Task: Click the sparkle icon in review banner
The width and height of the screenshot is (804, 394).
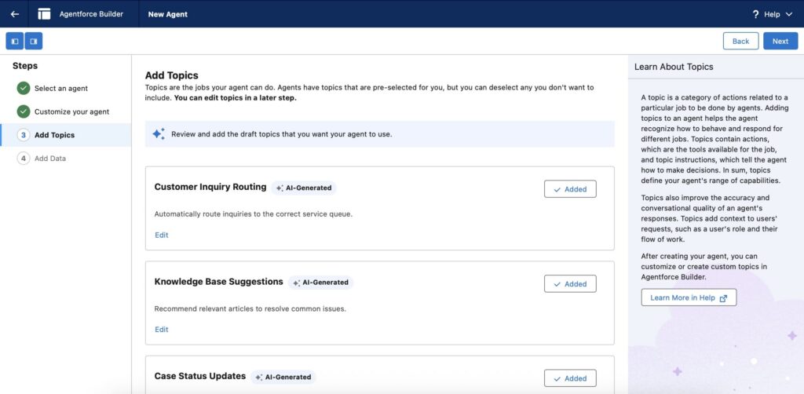Action: 159,133
